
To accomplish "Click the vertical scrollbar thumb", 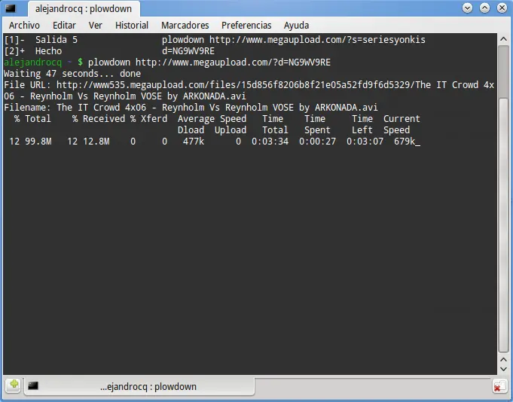I will tap(503, 225).
